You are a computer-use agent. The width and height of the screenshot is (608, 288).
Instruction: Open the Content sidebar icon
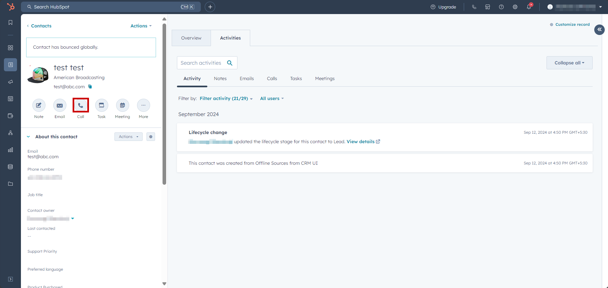10,99
